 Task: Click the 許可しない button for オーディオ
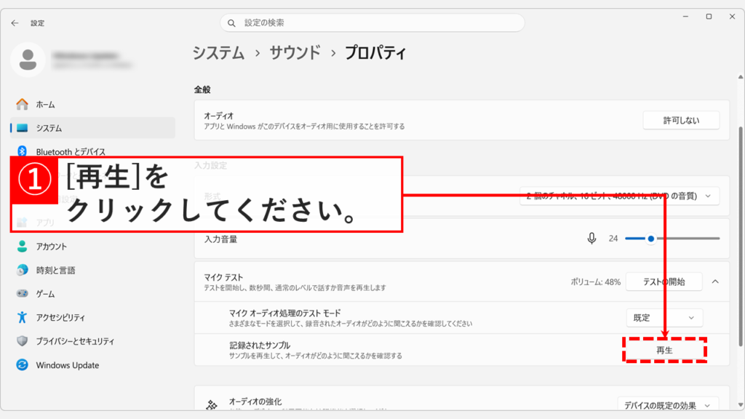(x=681, y=120)
